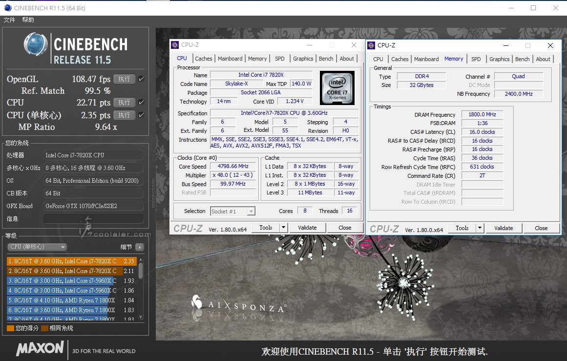
Task: Click the brown 相同系统 legend swatch
Action: click(45, 328)
